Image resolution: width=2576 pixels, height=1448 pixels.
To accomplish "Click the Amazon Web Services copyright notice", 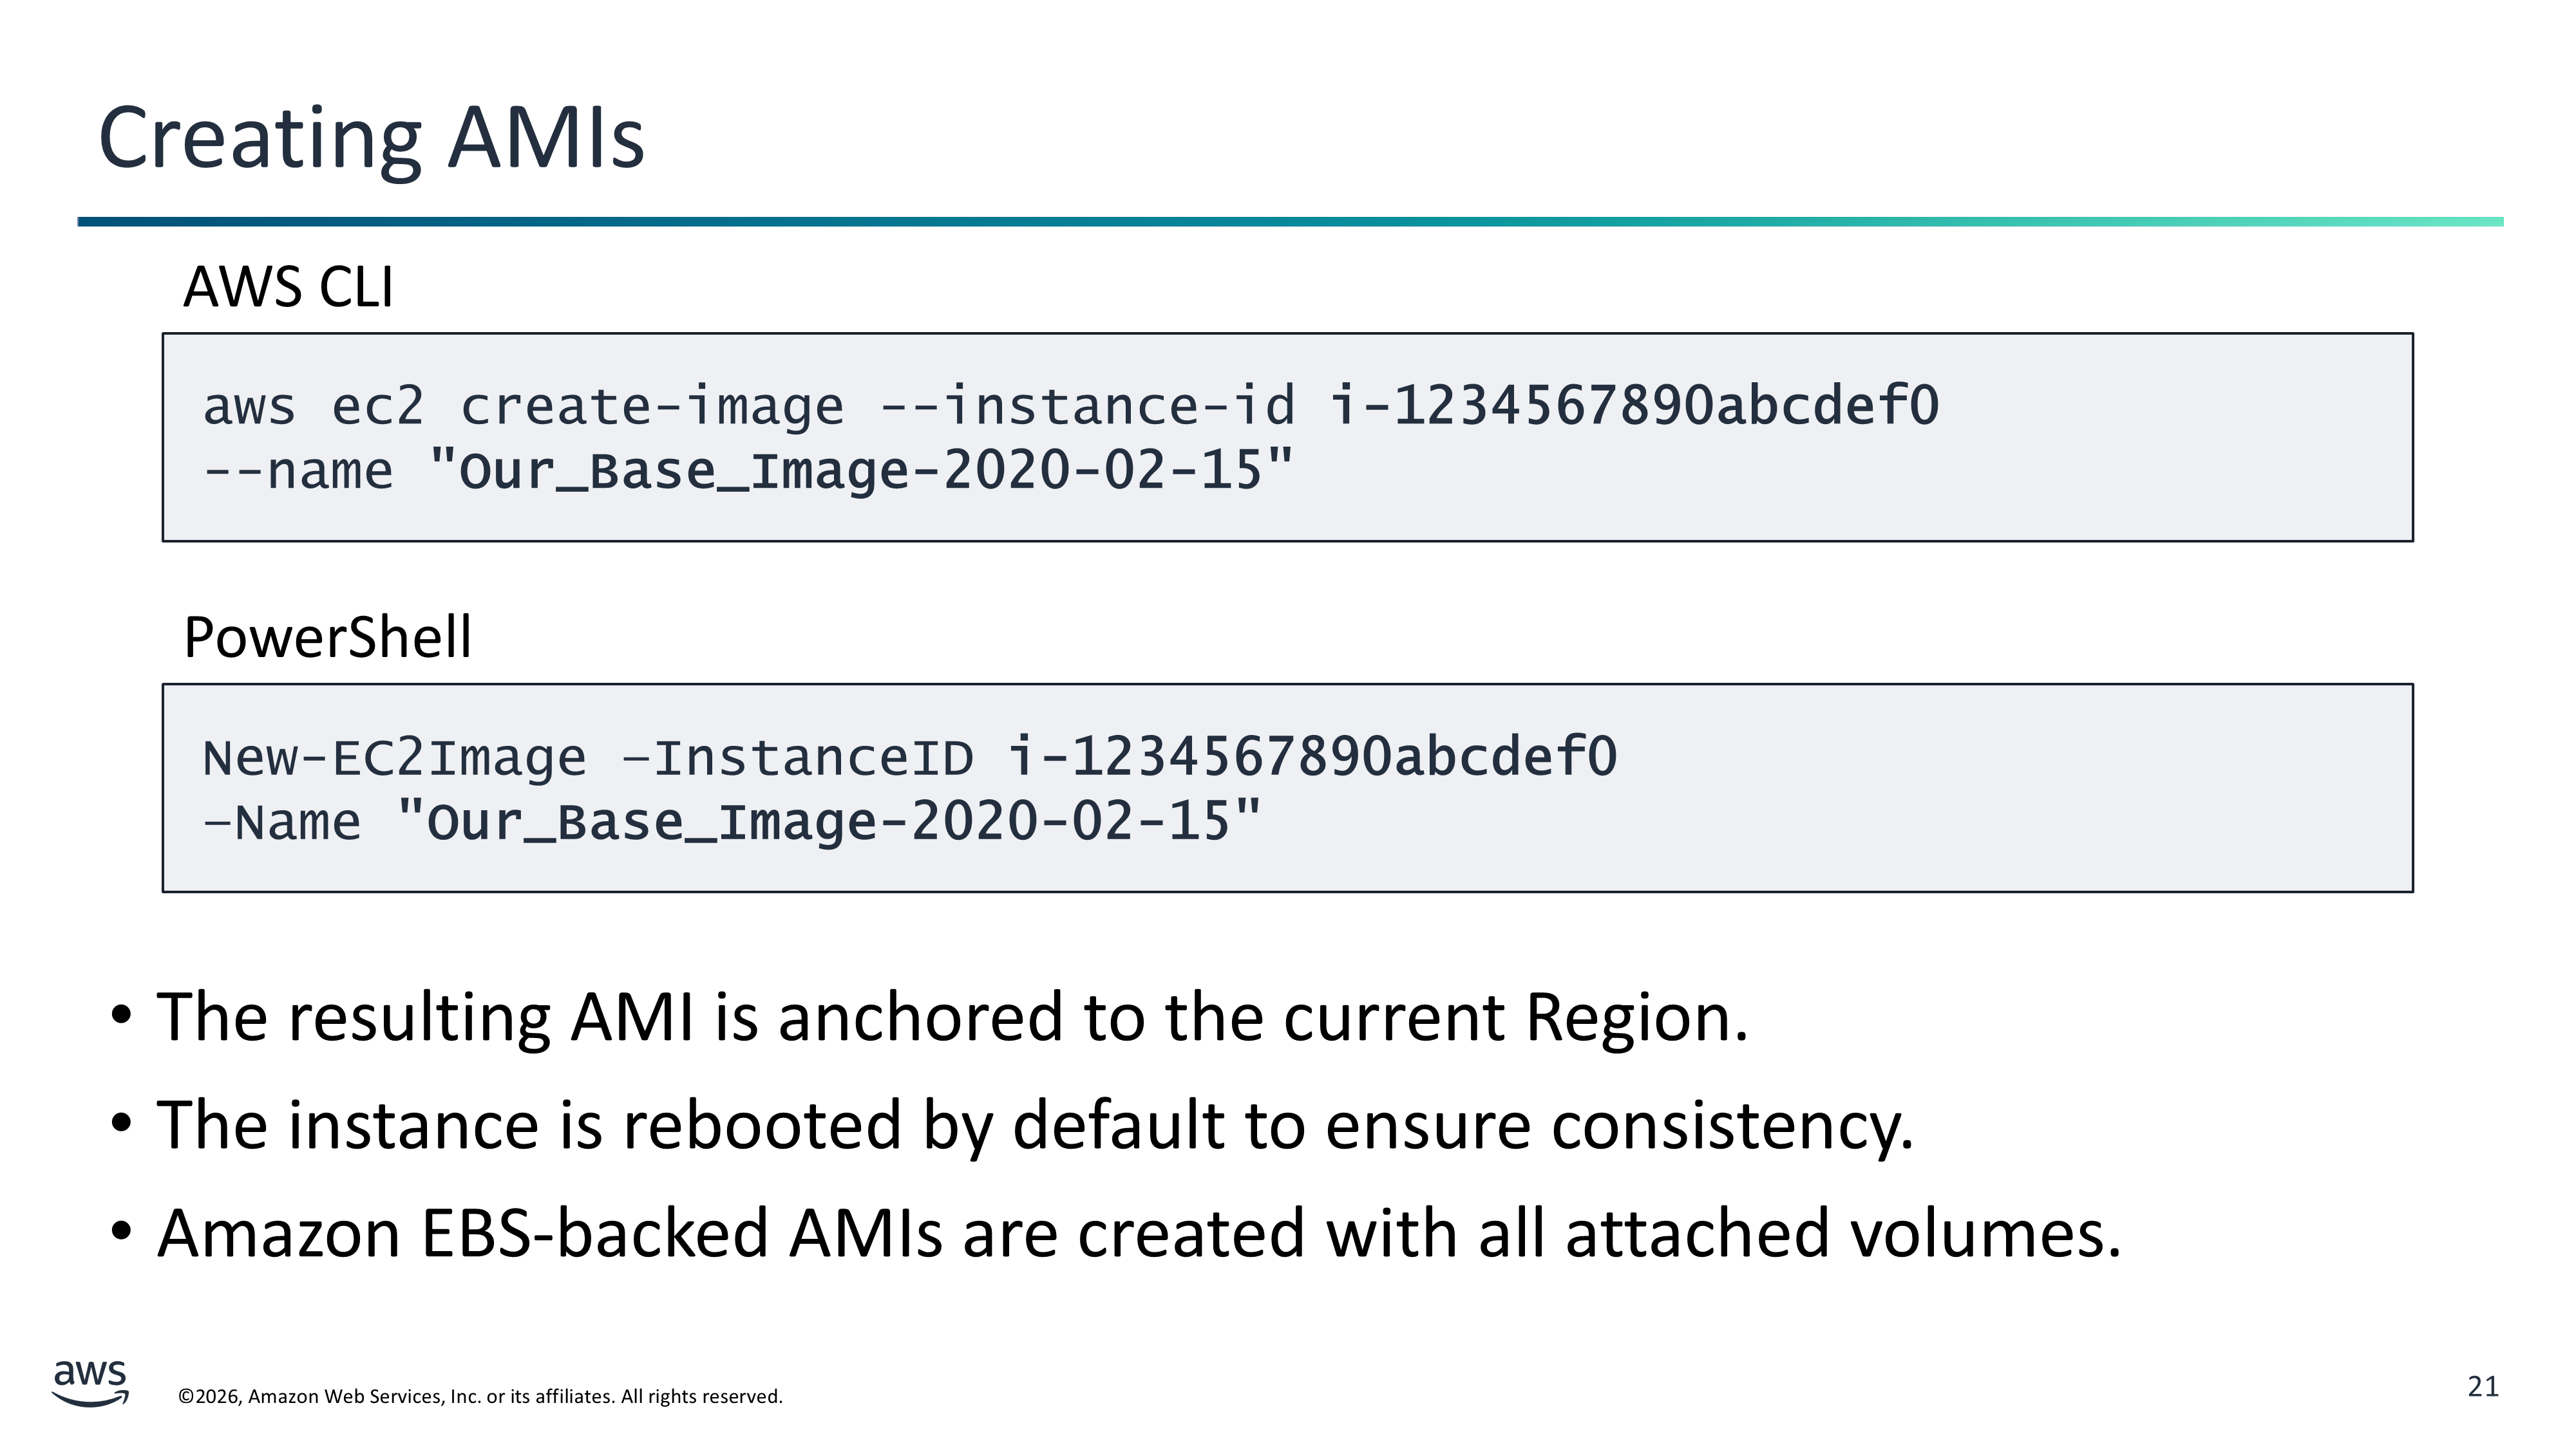I will coord(480,1396).
